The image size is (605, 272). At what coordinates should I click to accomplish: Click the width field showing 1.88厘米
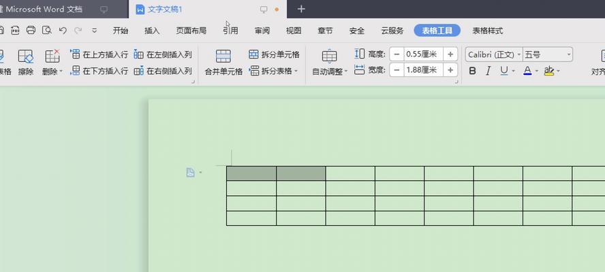[424, 70]
